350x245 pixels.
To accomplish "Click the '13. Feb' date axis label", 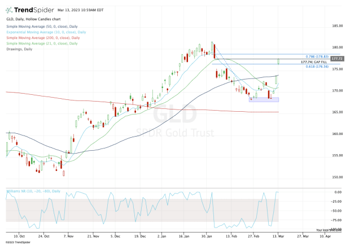I will click(231, 237).
